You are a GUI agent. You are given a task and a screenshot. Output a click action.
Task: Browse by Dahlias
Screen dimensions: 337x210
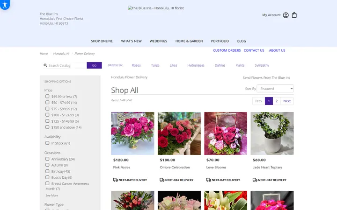click(220, 65)
